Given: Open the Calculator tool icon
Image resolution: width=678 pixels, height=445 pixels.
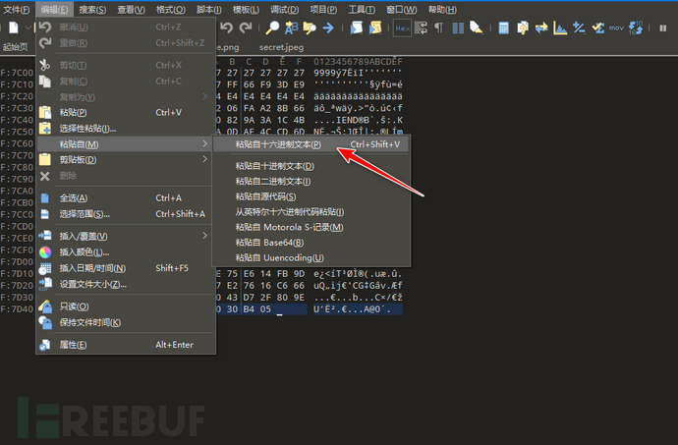Looking at the screenshot, I should 503,28.
